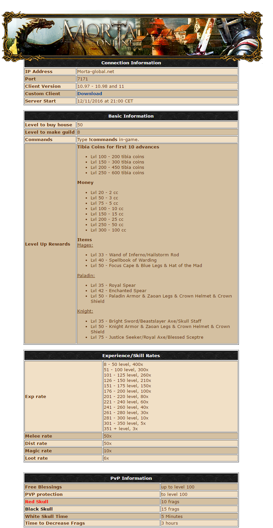Click Time to Decrease Frags value 3 hours
The image size is (273, 528).
click(170, 523)
